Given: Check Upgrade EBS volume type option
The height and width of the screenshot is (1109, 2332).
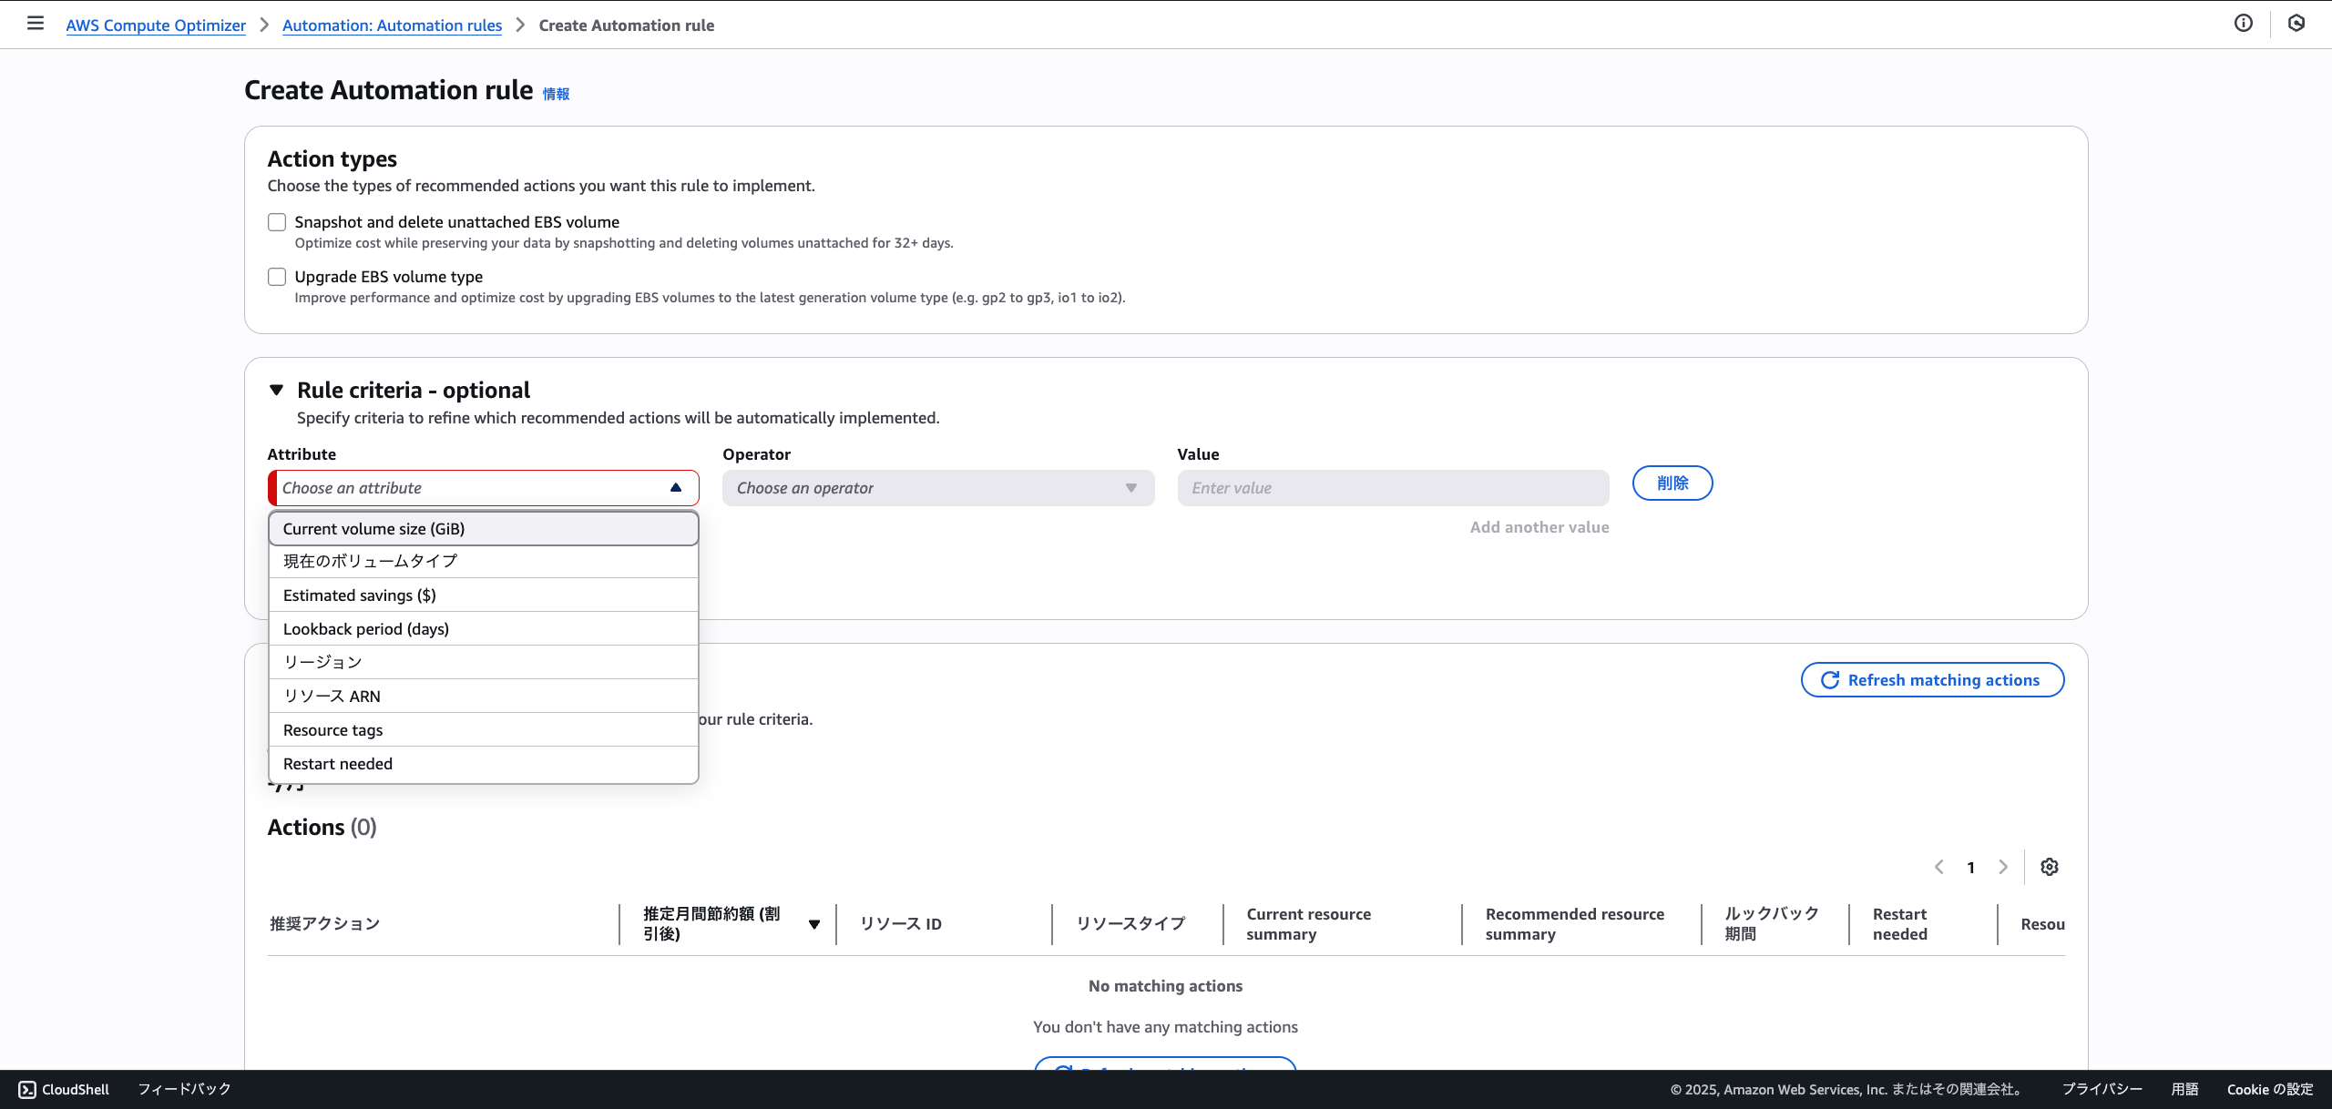Looking at the screenshot, I should [x=277, y=277].
